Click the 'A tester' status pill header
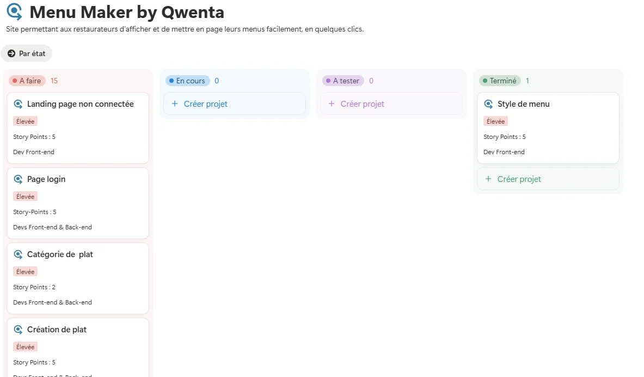Screen dimensions: 644x377 pos(343,80)
